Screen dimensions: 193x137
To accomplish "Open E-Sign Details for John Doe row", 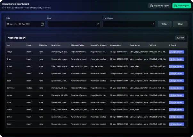I will point(177,88).
